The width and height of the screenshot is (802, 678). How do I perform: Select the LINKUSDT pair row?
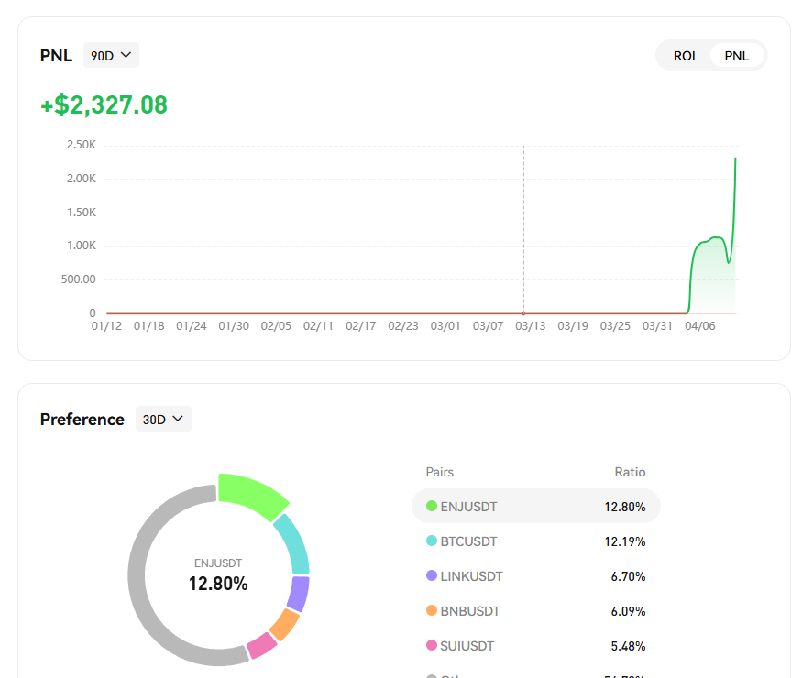click(536, 576)
